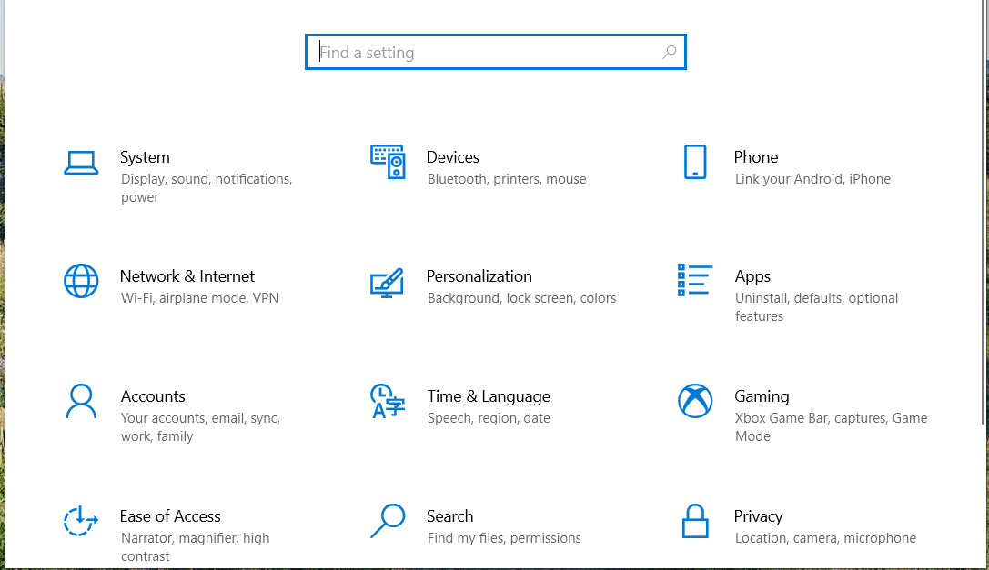The height and width of the screenshot is (570, 989).
Task: Click the Privacy padlock icon
Action: coord(695,521)
